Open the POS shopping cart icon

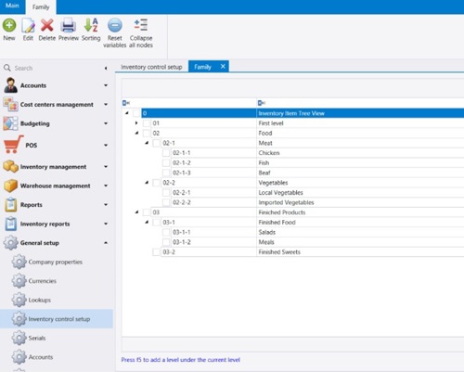tap(13, 145)
